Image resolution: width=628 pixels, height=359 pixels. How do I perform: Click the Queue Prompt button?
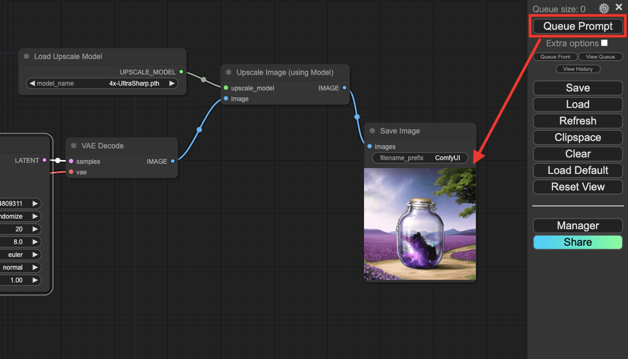pyautogui.click(x=577, y=26)
